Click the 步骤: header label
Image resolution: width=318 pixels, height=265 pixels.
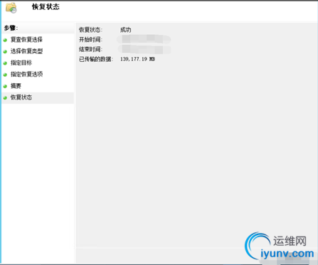click(x=11, y=28)
